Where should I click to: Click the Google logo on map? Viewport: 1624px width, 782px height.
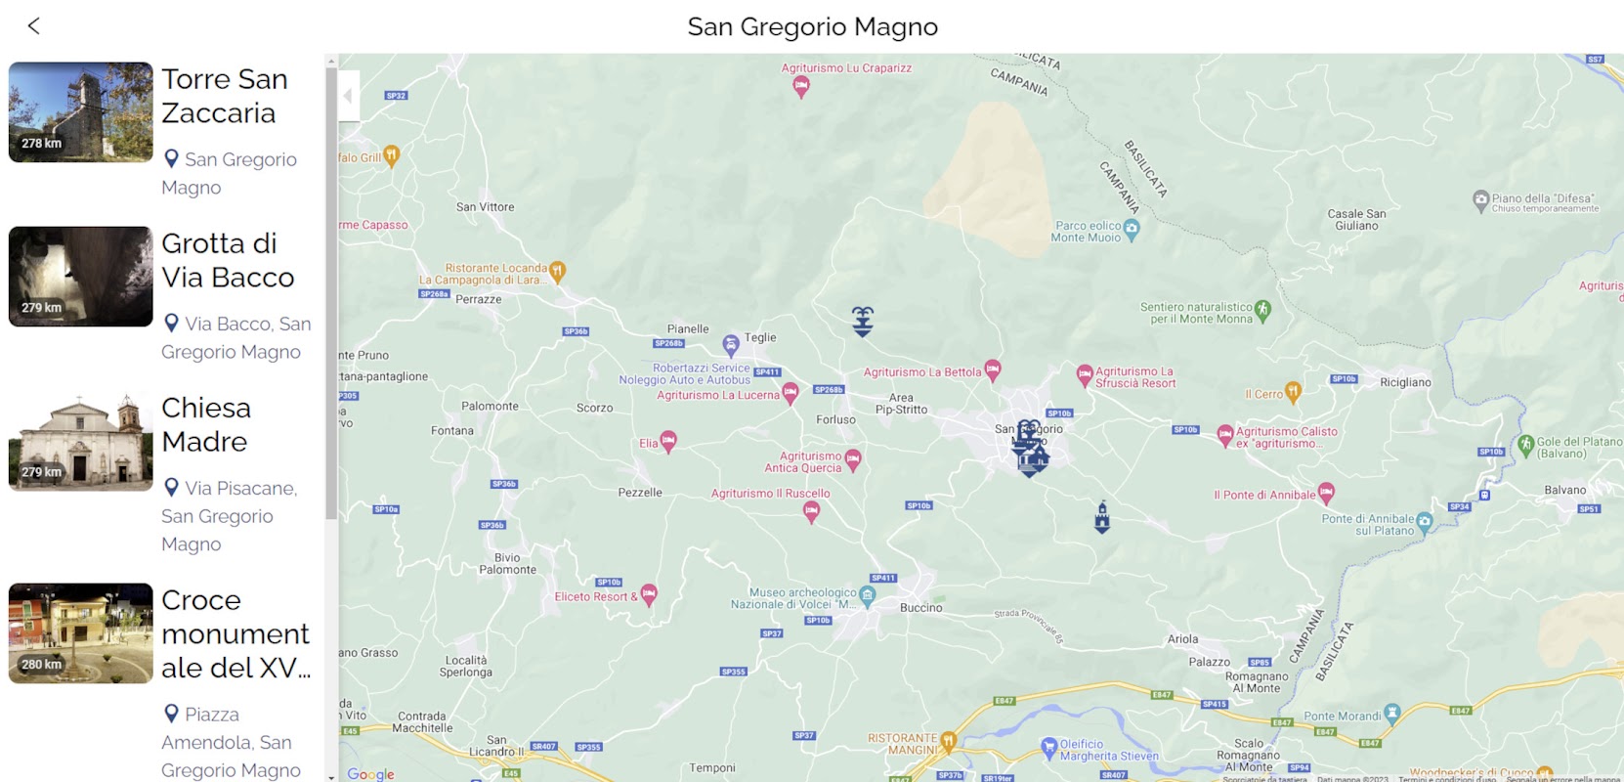pos(371,774)
